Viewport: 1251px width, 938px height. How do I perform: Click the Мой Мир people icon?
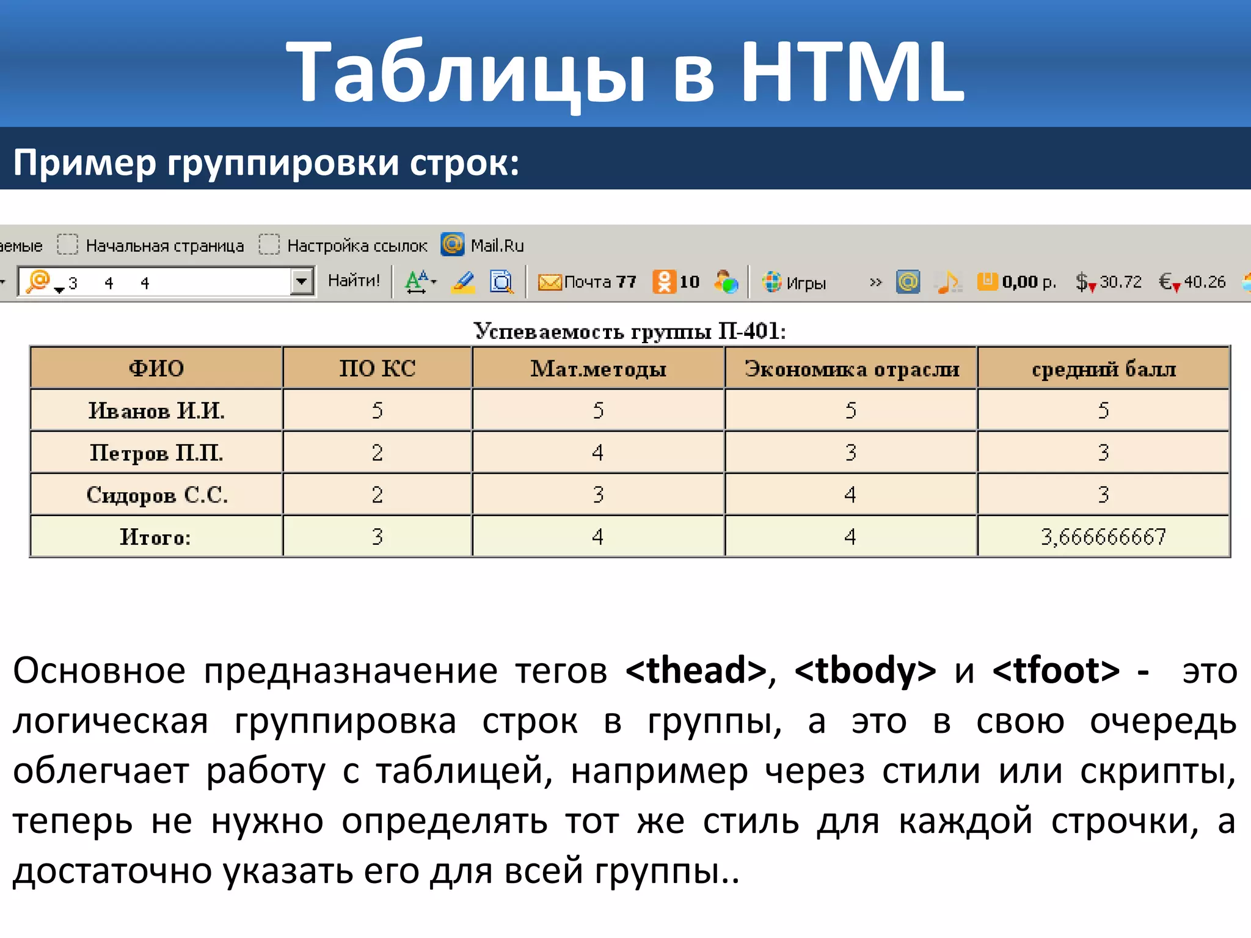(x=726, y=282)
